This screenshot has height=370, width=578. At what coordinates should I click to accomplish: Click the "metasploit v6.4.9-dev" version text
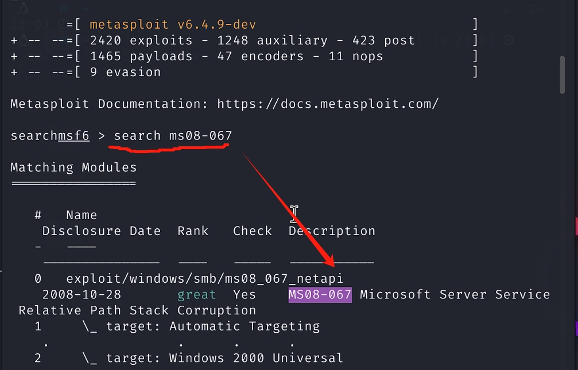click(173, 25)
